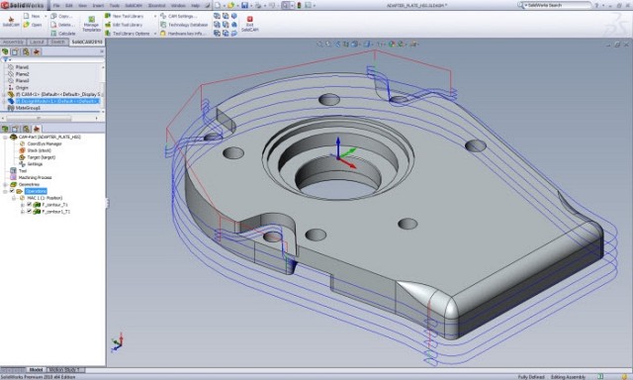Click the New document icon in title toolbar

click(218, 5)
